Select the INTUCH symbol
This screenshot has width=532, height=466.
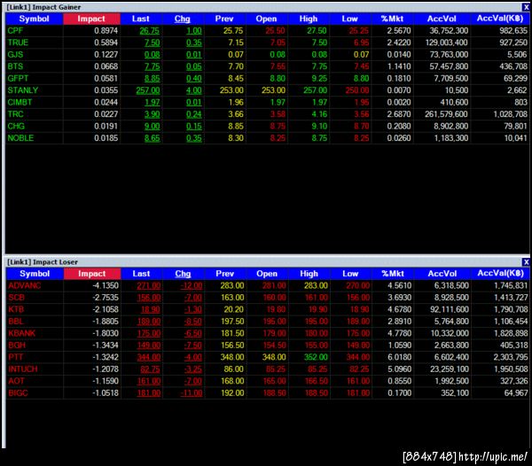pyautogui.click(x=23, y=369)
